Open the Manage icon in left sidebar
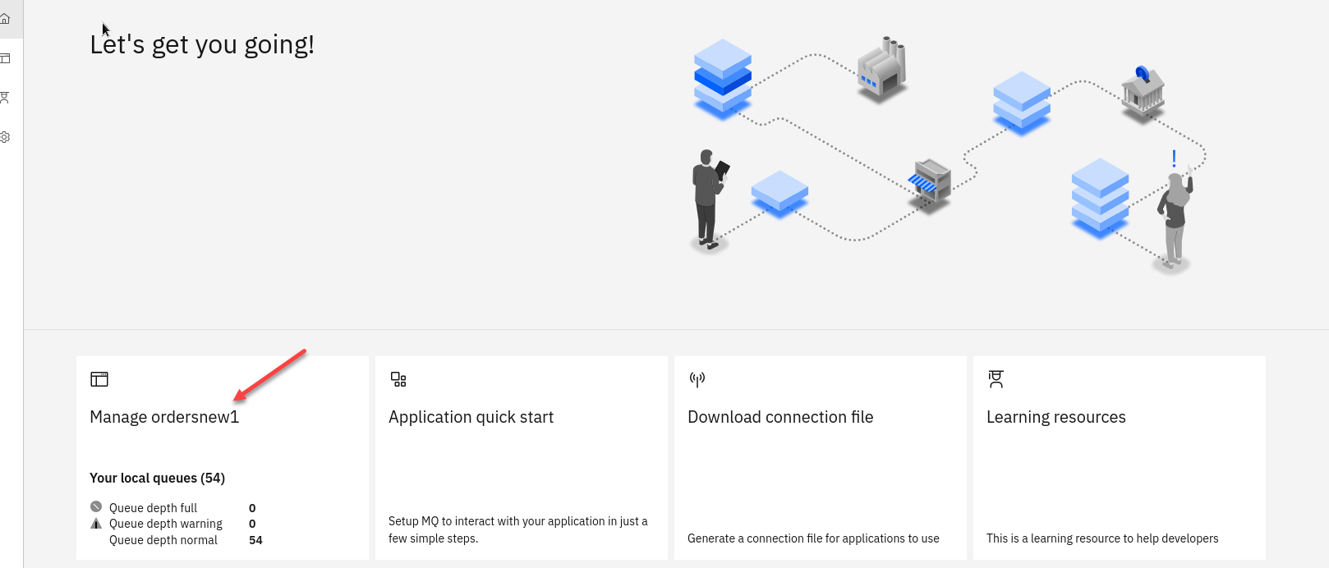The width and height of the screenshot is (1329, 568). point(5,58)
